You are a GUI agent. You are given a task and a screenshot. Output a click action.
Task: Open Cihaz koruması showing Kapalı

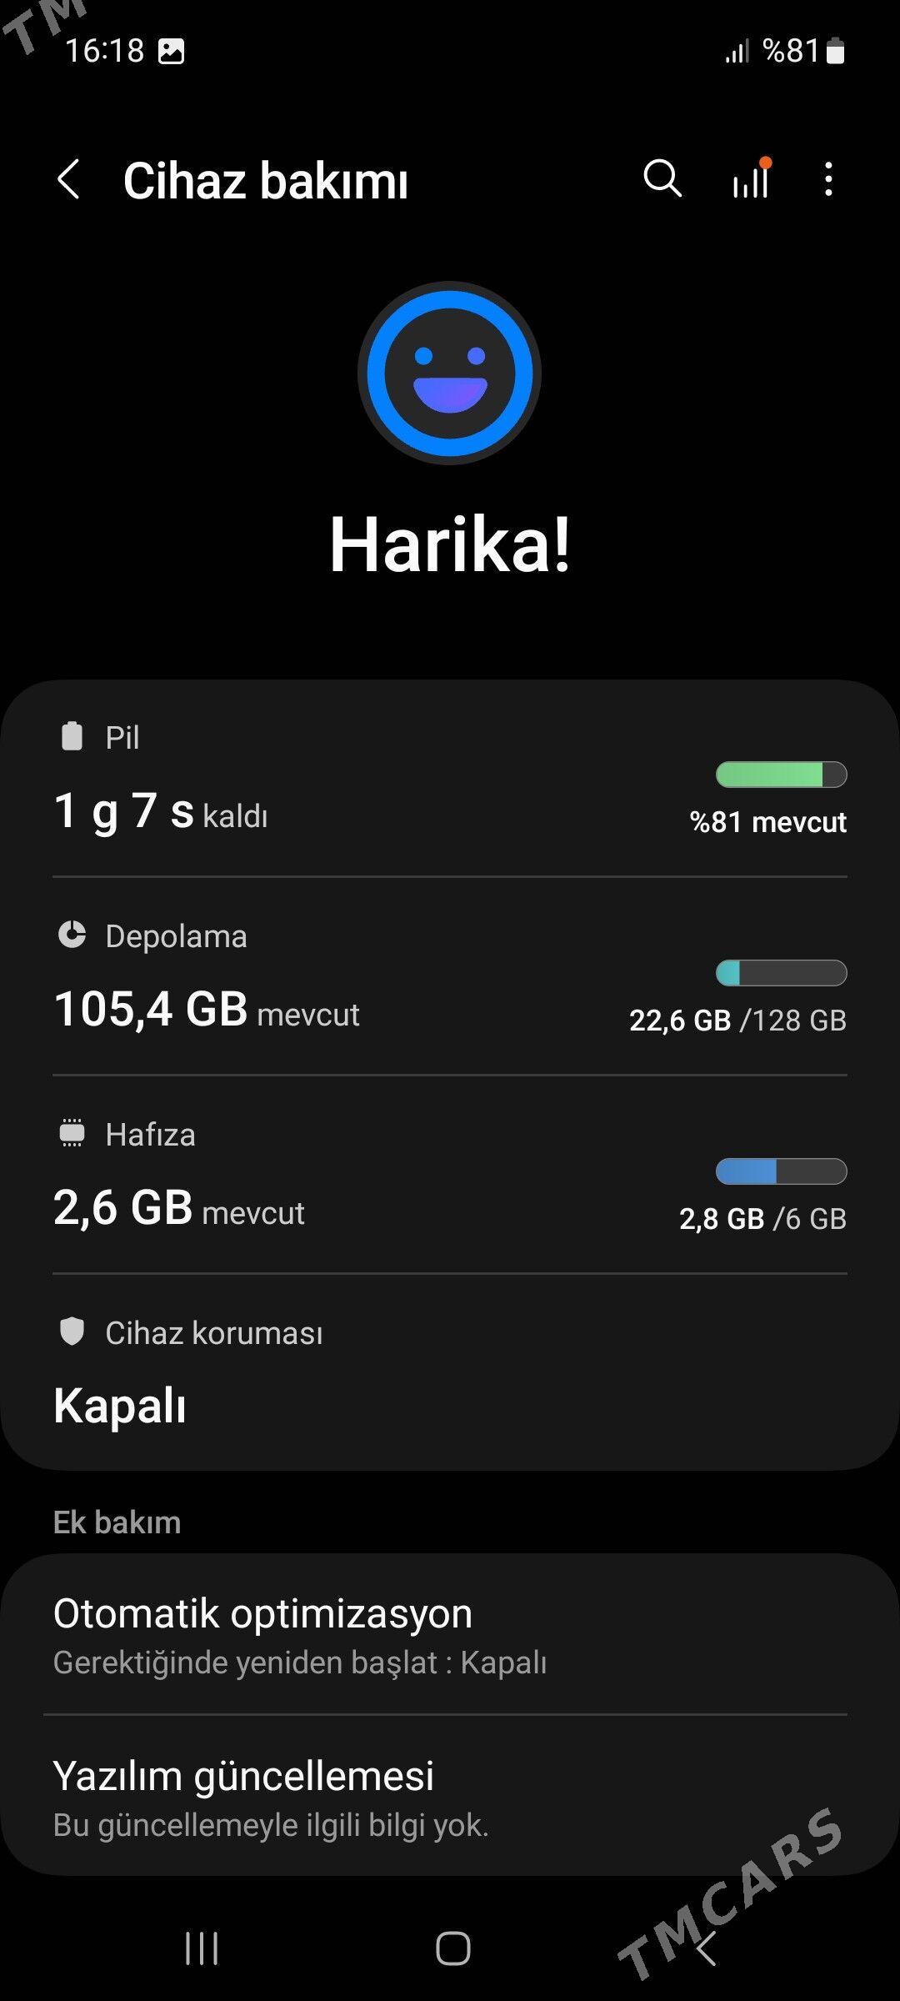[x=121, y=1406]
